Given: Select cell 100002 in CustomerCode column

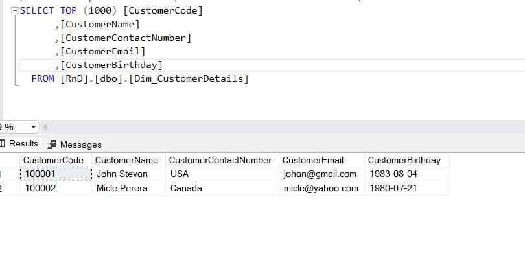Looking at the screenshot, I should click(56, 189).
